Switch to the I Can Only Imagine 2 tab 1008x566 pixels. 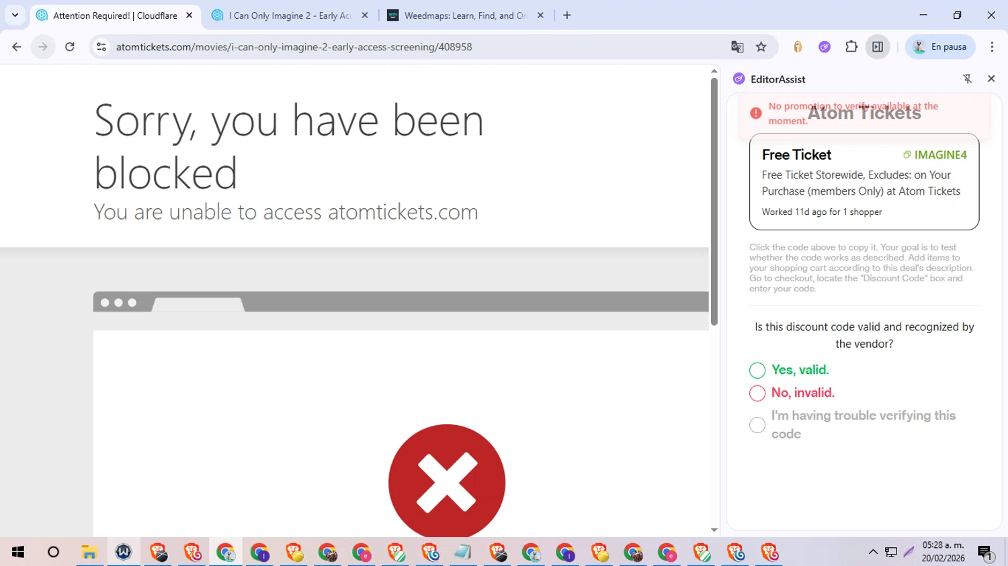pyautogui.click(x=290, y=15)
